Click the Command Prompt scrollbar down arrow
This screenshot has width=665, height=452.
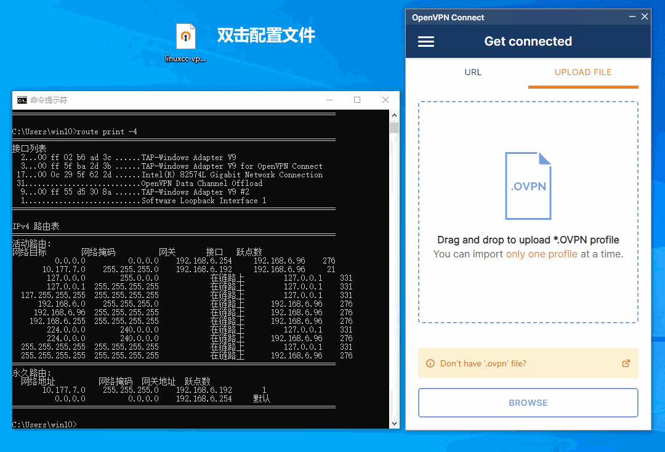[x=395, y=423]
